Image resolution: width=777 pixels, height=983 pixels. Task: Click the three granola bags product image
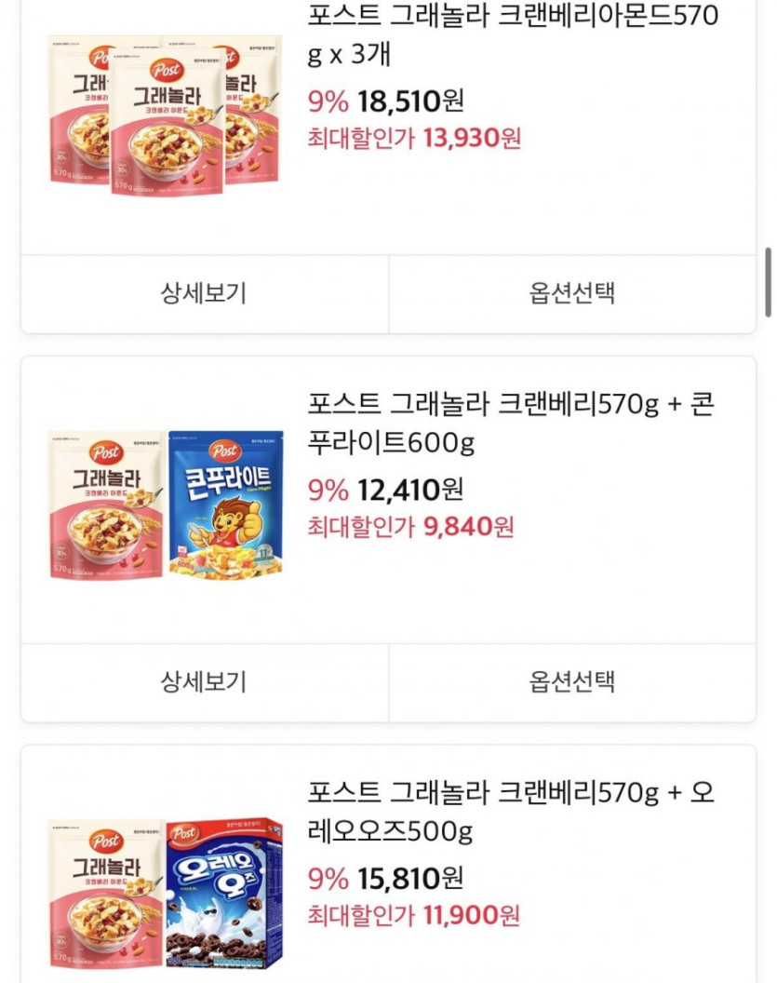(x=165, y=114)
